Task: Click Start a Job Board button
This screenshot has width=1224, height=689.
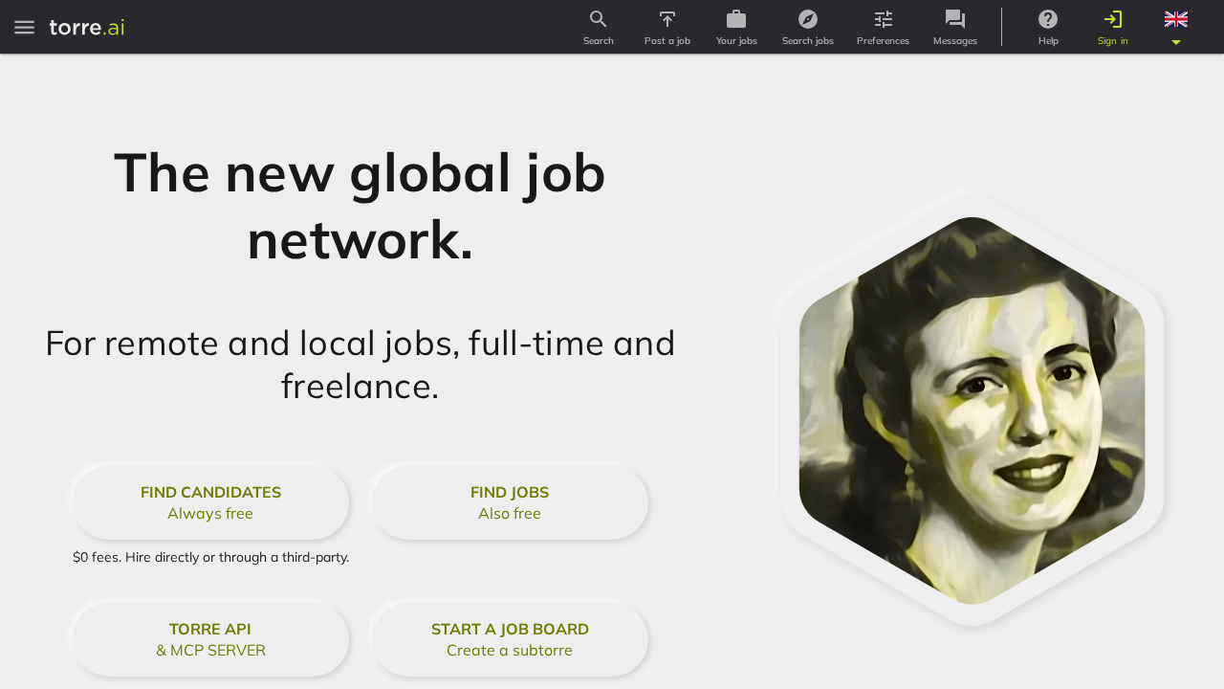Action: tap(510, 639)
